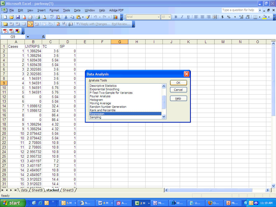
Task: Expand the Font name dropdown showing Arial
Action: [158, 17]
